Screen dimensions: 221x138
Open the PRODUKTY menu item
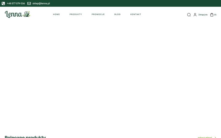[x=76, y=14]
